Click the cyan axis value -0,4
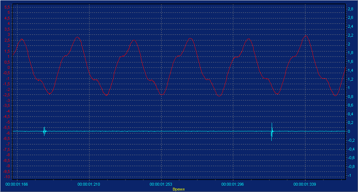Viewport: 358px width, 192px height. 351,149
